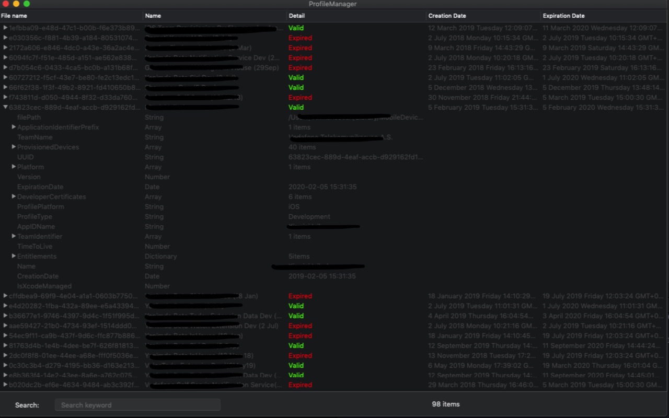This screenshot has height=418, width=669.
Task: Click the Version property row
Action: [334, 177]
